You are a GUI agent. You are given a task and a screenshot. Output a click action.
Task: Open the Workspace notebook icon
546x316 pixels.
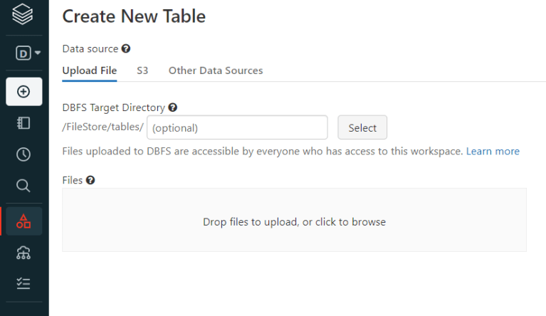(x=23, y=123)
